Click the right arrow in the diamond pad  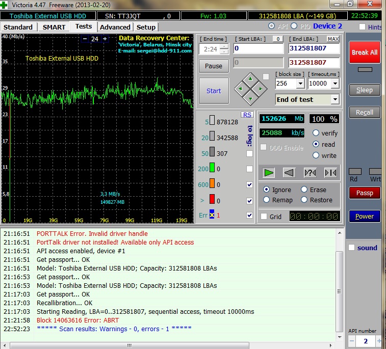260,89
